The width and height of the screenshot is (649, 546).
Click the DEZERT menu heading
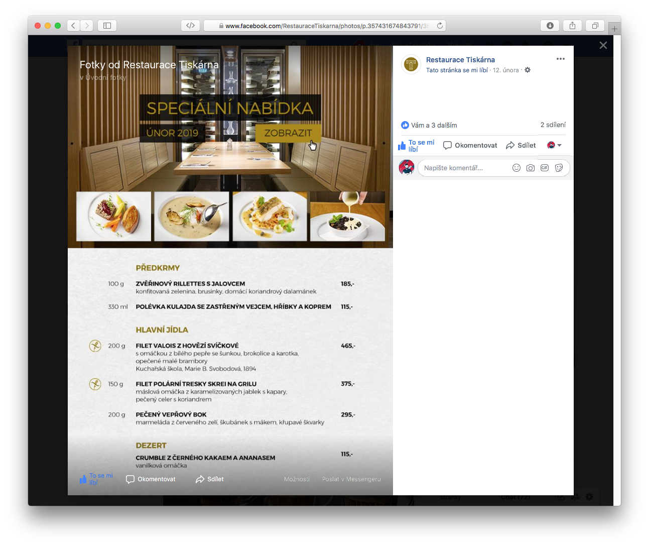[x=151, y=446]
